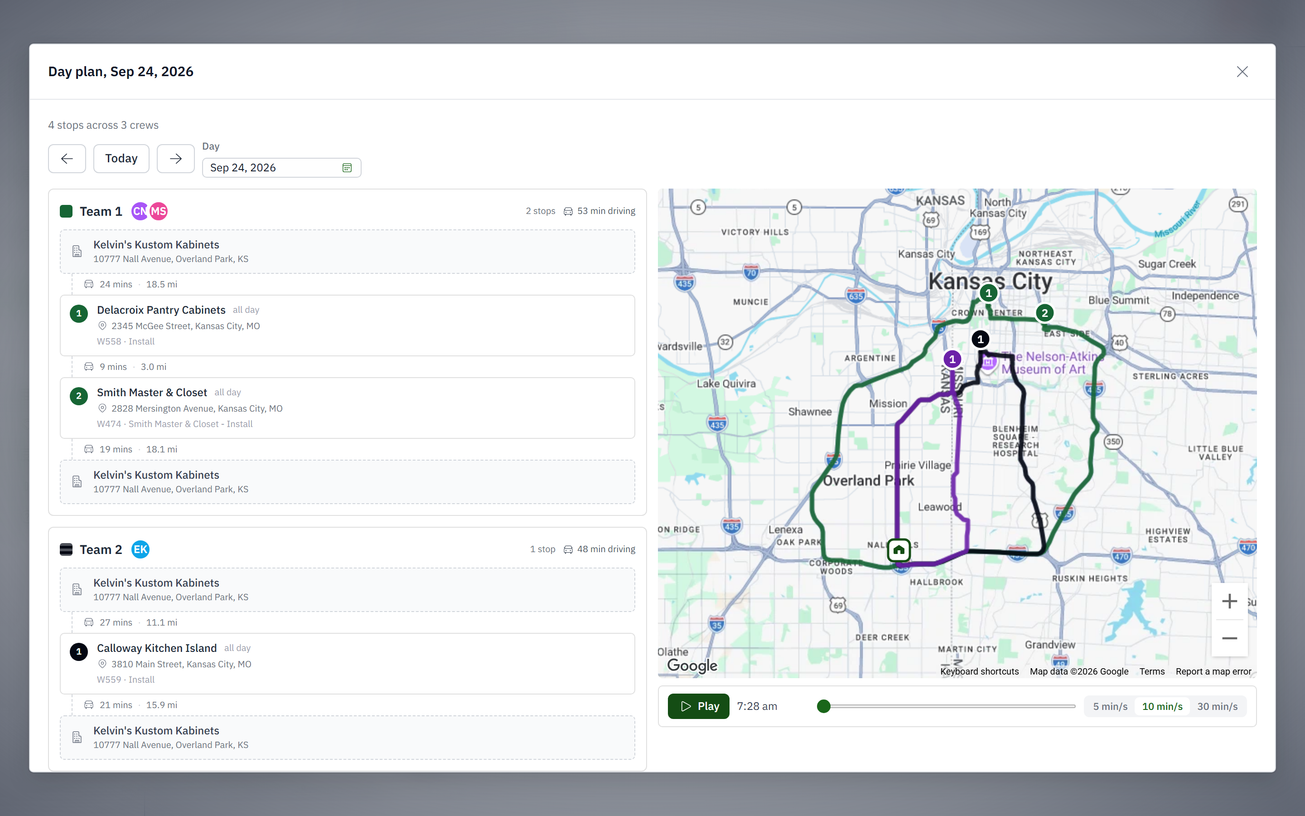Image resolution: width=1305 pixels, height=816 pixels.
Task: Zoom in on the map
Action: (1229, 601)
